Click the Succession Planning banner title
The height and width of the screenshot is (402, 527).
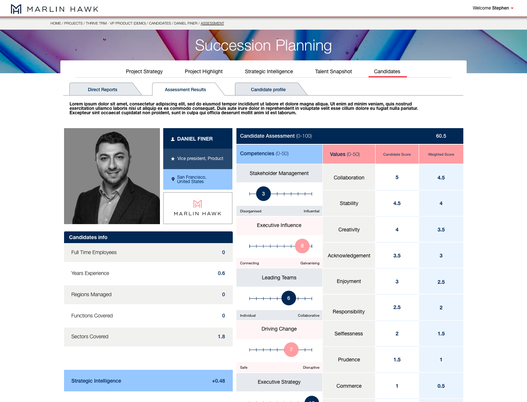click(263, 45)
